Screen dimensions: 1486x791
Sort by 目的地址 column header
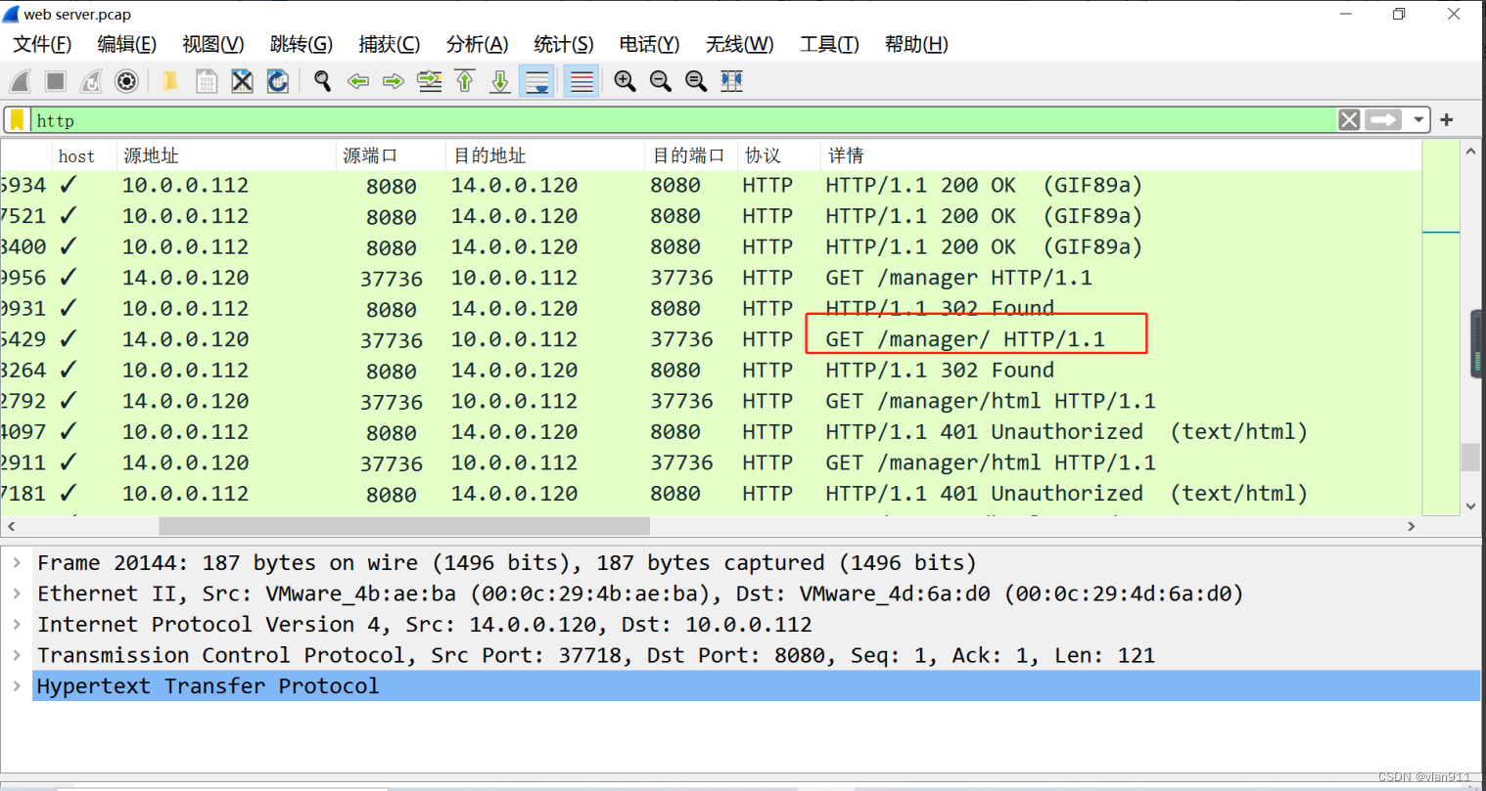tap(545, 155)
